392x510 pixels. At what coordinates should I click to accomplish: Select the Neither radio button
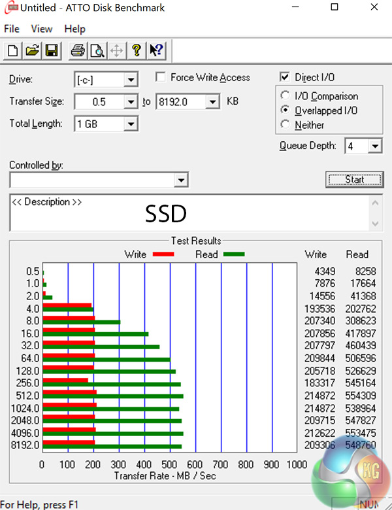tap(285, 124)
